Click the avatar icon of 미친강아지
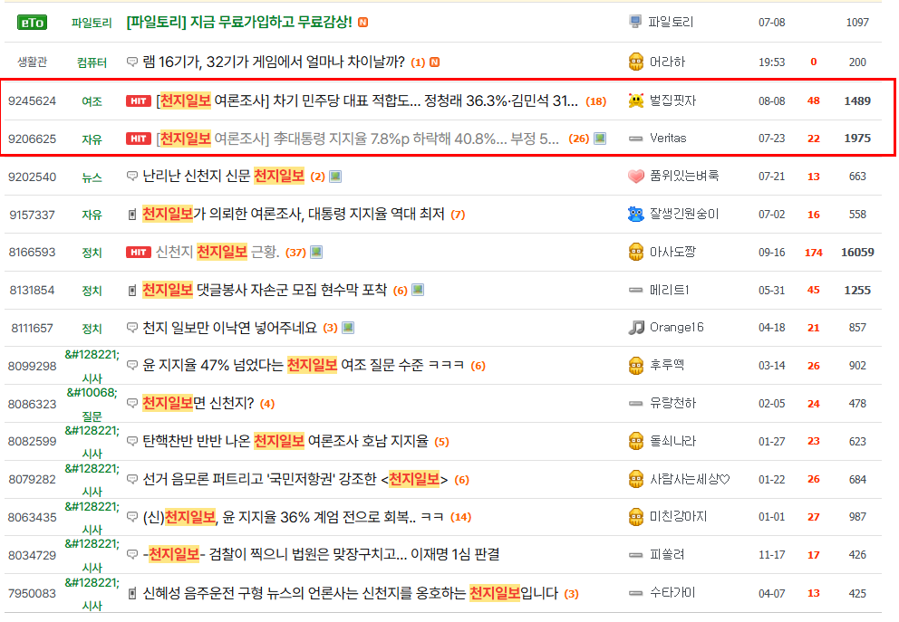The width and height of the screenshot is (899, 622). (x=636, y=517)
